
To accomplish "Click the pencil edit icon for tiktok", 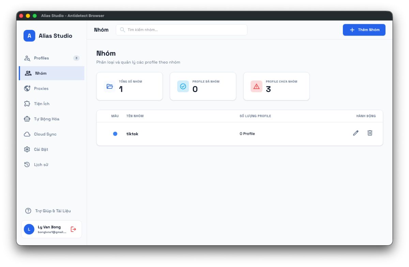I will click(x=356, y=133).
